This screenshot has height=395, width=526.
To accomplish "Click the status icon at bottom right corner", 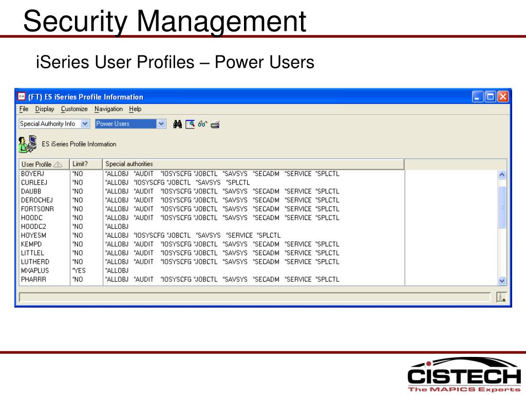I will pyautogui.click(x=501, y=297).
